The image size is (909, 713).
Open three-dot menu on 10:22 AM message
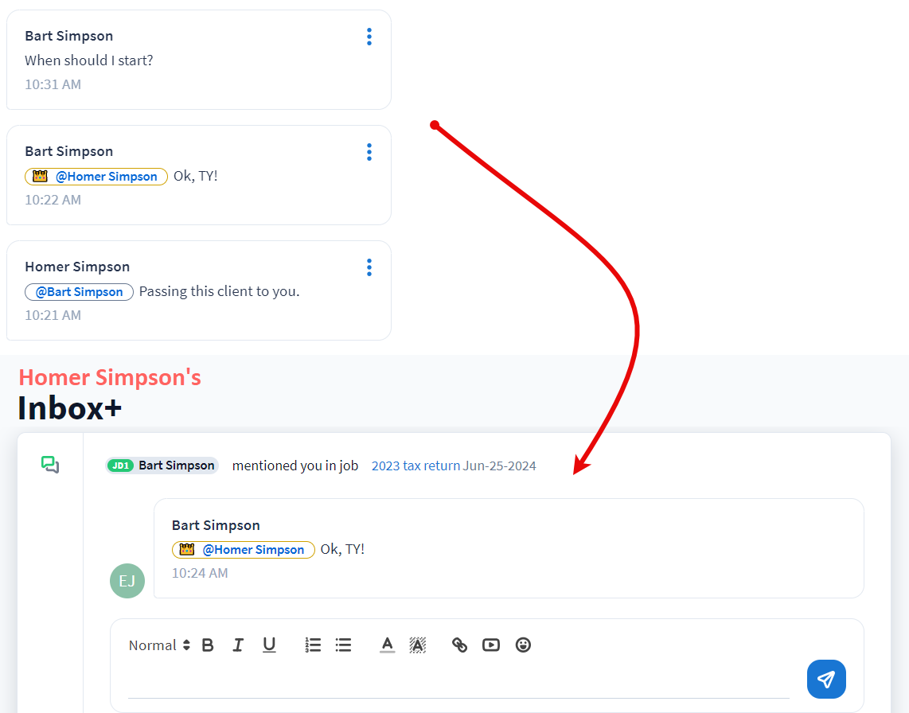tap(369, 152)
